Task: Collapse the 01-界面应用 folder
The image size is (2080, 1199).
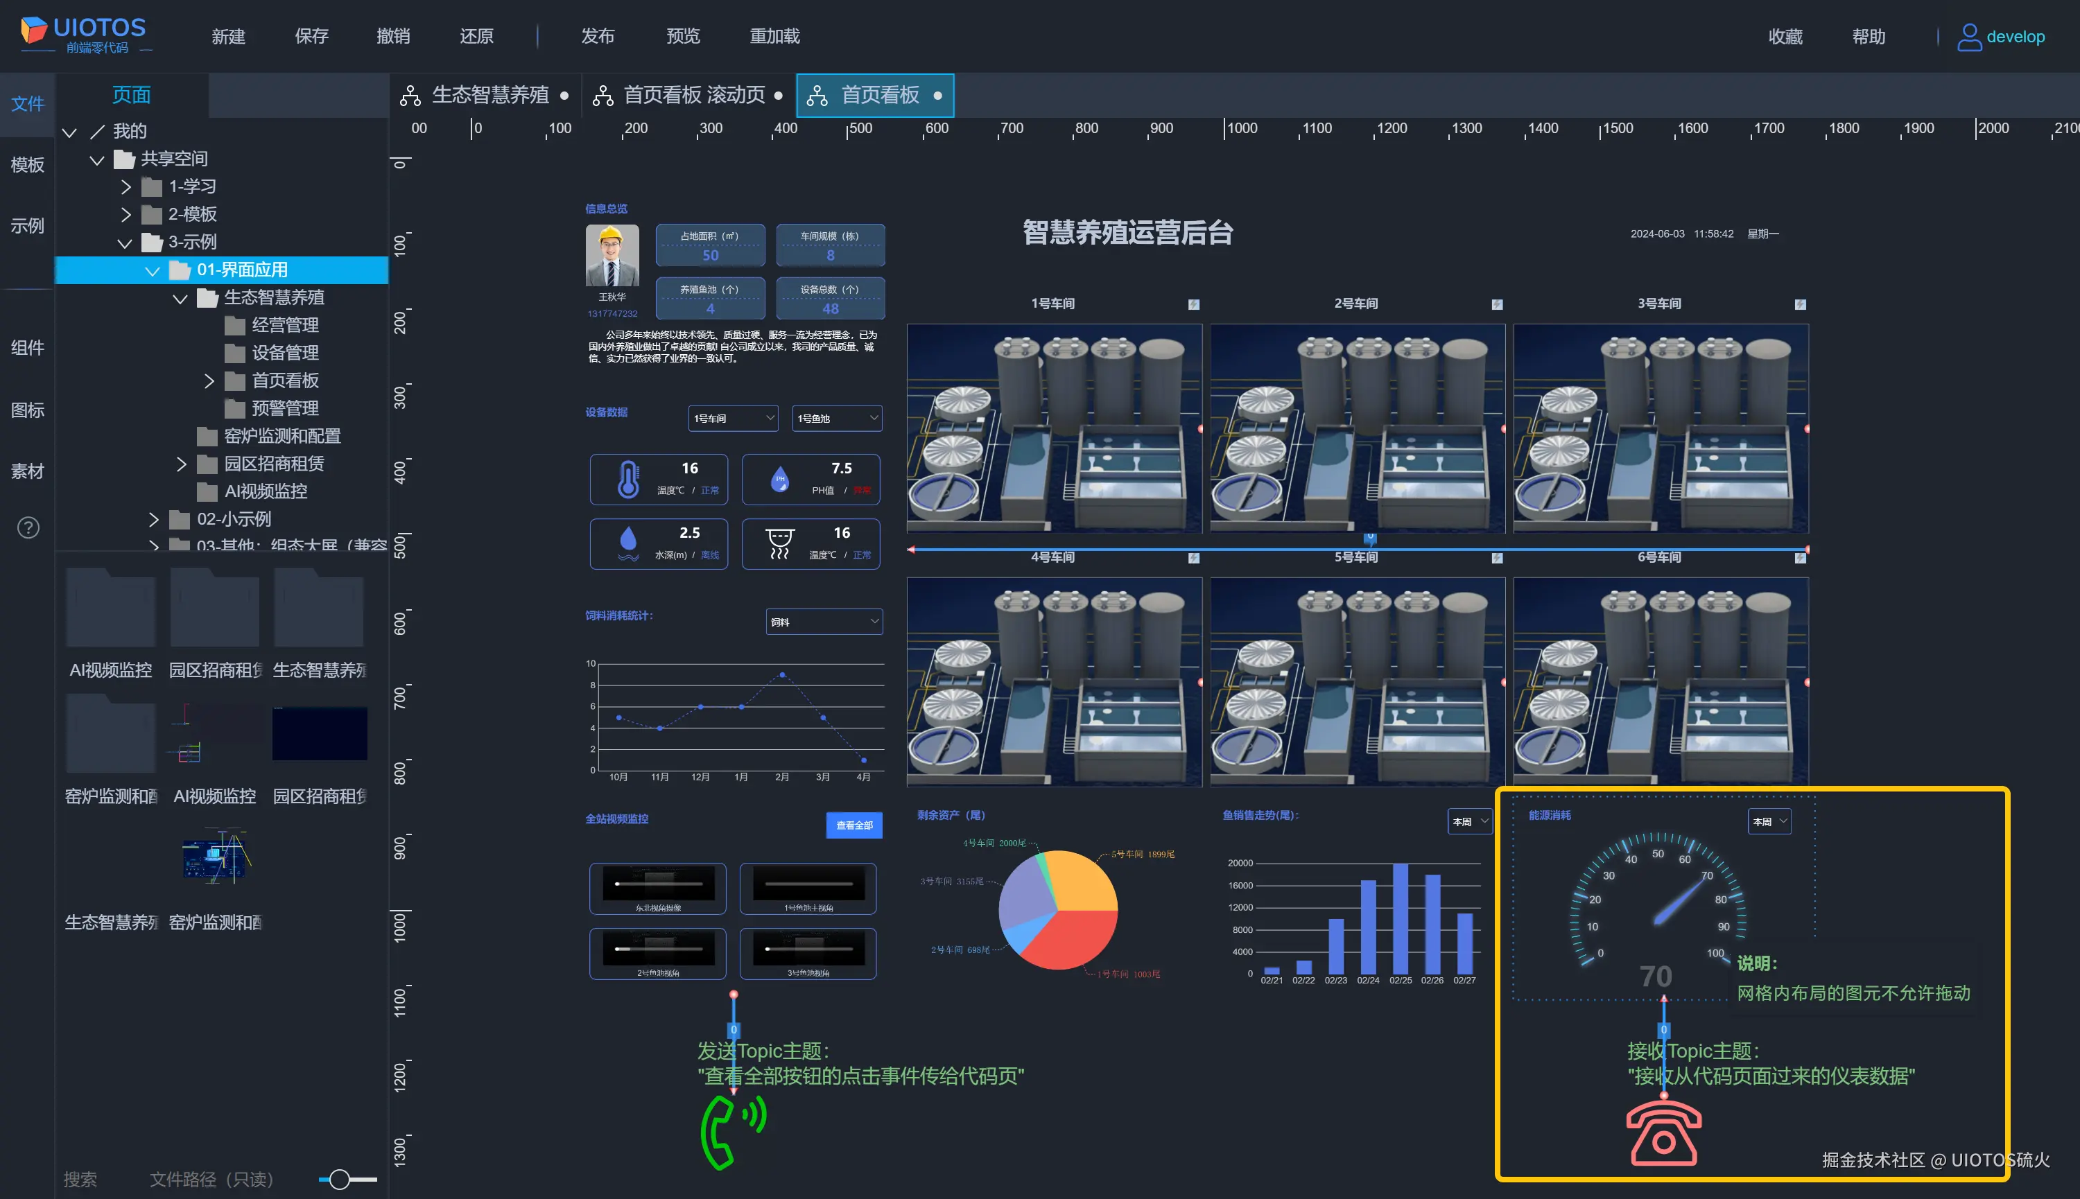Action: [153, 270]
